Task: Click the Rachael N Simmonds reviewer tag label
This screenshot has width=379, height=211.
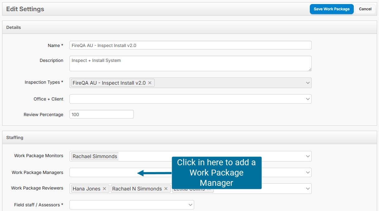Action: (x=137, y=189)
